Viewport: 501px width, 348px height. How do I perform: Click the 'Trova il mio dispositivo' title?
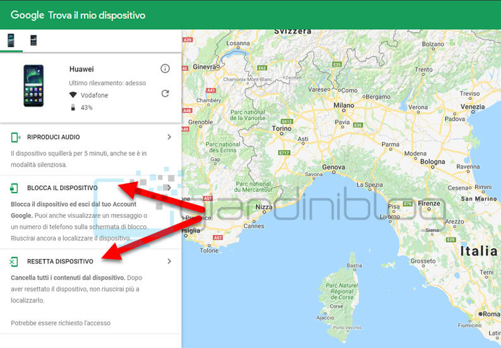97,15
